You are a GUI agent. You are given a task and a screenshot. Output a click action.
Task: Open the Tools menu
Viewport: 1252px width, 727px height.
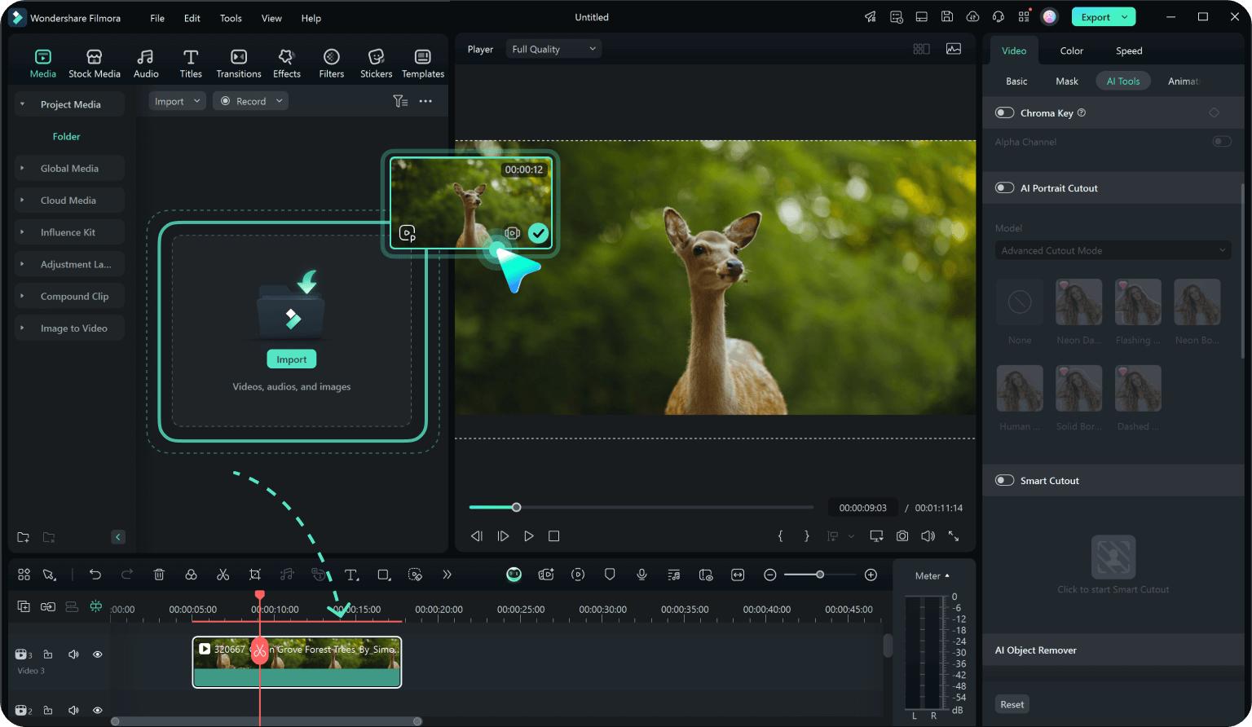tap(231, 18)
